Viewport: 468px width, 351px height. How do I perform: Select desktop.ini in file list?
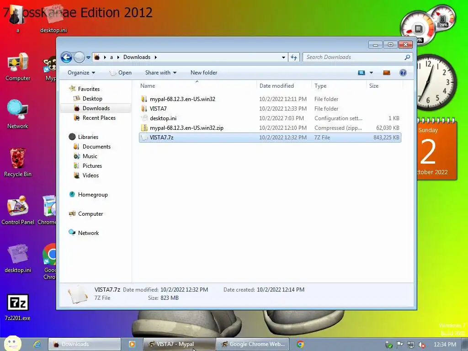coord(270,118)
